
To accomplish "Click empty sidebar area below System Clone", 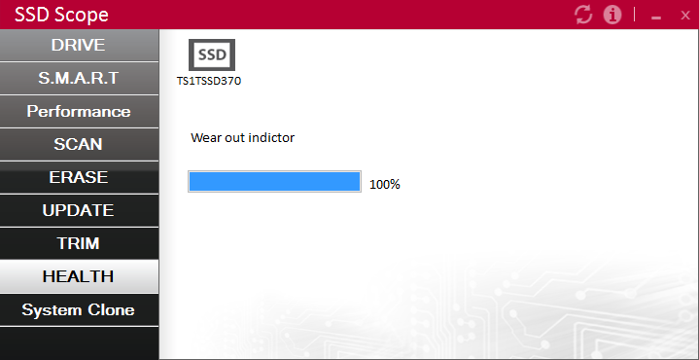I will click(x=79, y=342).
